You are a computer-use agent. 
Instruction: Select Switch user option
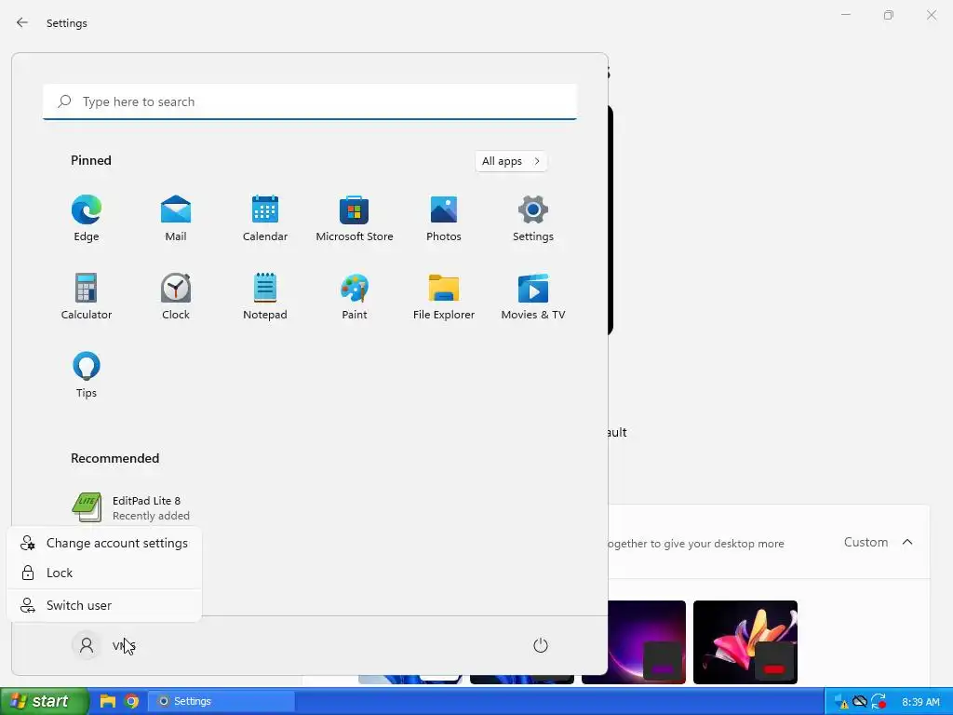104,605
